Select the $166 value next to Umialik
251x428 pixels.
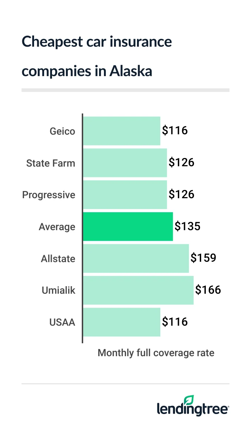pyautogui.click(x=208, y=290)
